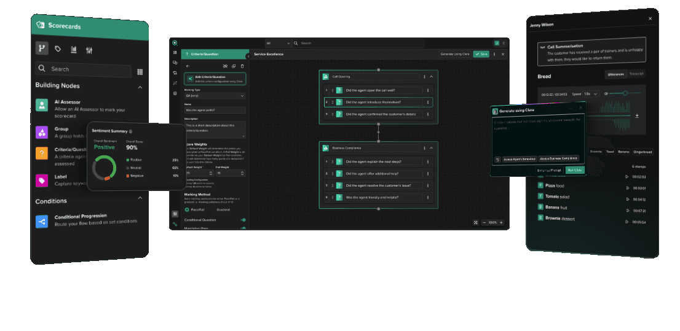Collapse the Conditions section
The height and width of the screenshot is (331, 680).
coord(140,198)
